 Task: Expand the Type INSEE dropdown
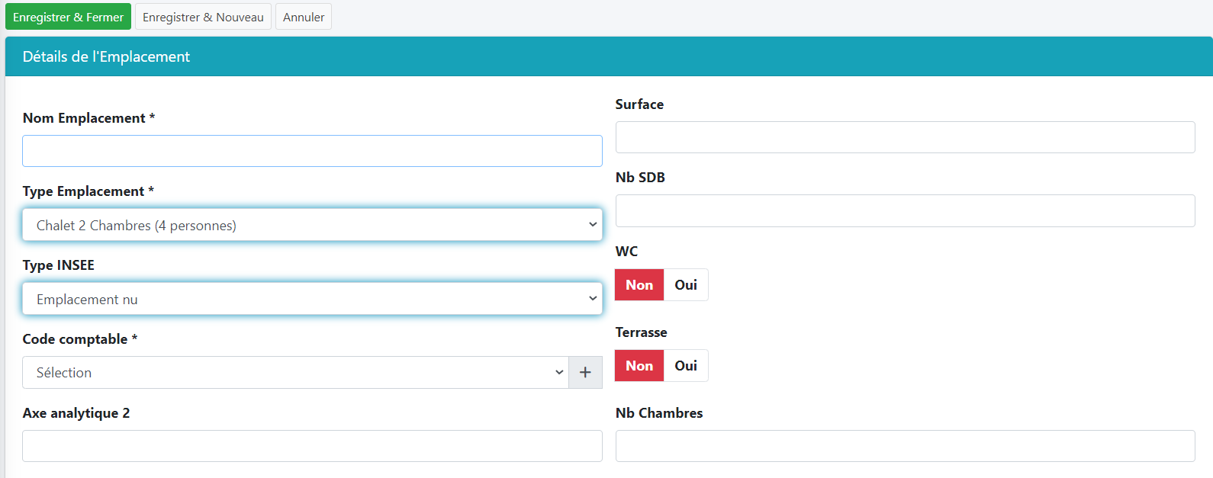click(312, 299)
